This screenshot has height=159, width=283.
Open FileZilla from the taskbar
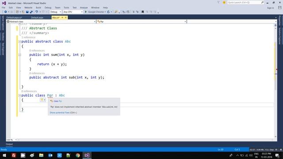14,155
